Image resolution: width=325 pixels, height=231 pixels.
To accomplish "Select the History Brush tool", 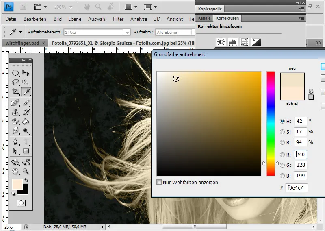I will [x=26, y=112].
